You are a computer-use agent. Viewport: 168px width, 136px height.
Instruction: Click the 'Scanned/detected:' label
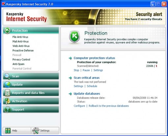88,66
